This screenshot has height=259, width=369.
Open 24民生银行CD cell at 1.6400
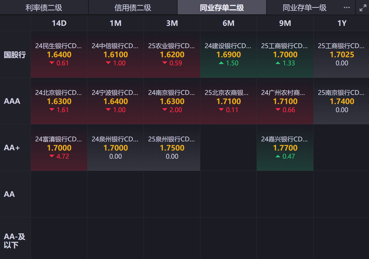(x=59, y=55)
